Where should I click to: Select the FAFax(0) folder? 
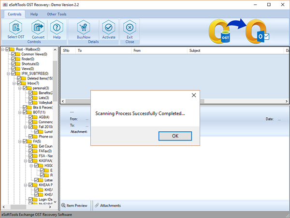pyautogui.click(x=45, y=151)
